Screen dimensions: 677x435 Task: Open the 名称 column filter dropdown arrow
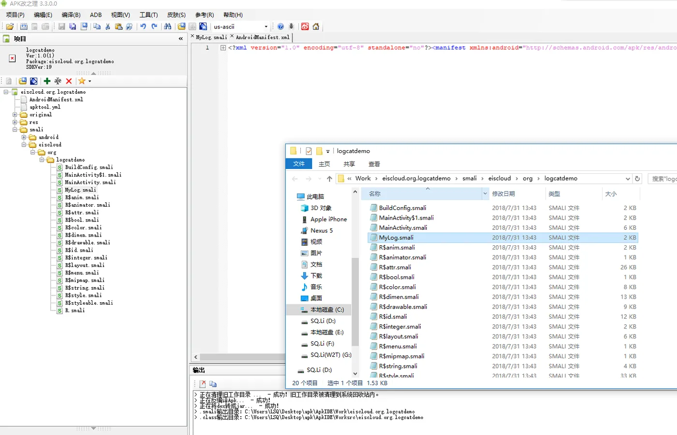pos(485,194)
